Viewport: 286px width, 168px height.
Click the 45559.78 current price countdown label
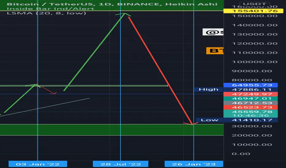[x=251, y=114]
